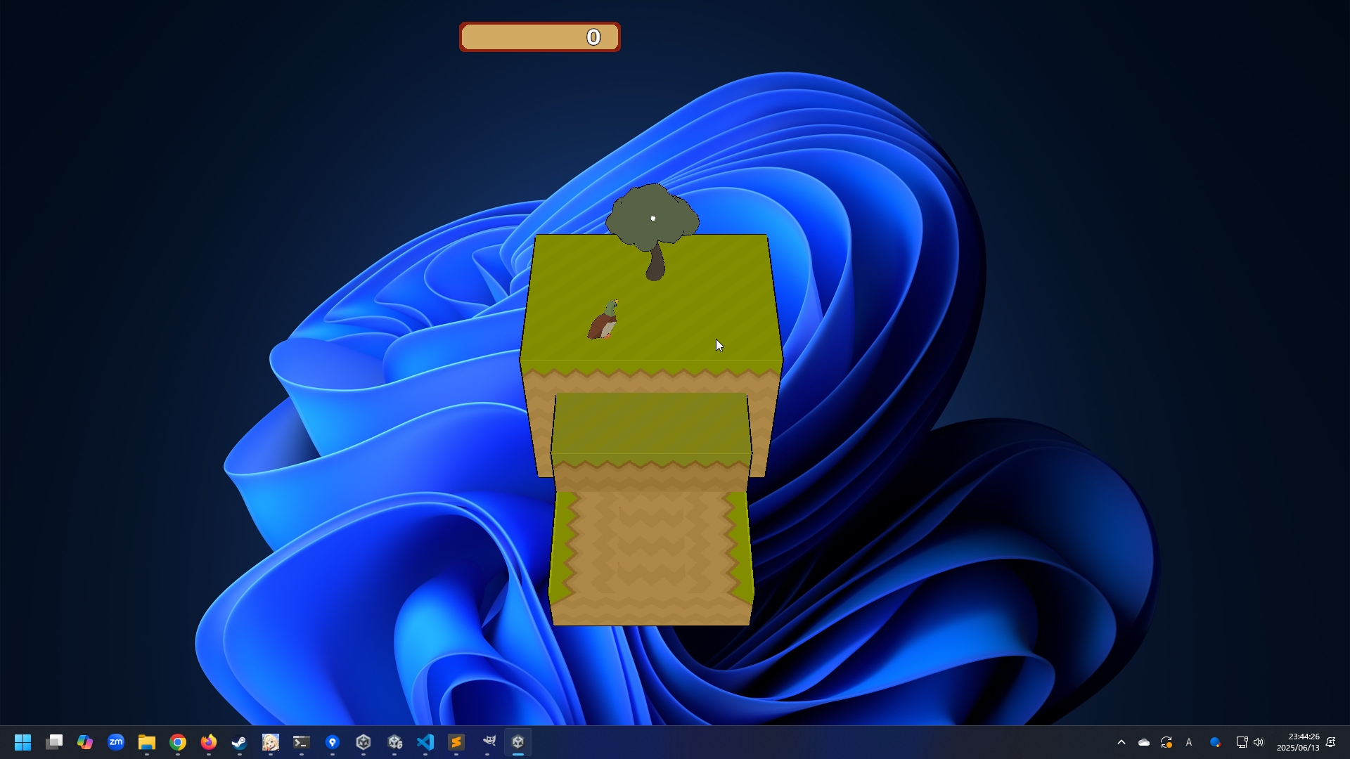
Task: Expand the hidden system tray icons chevron
Action: (1121, 742)
